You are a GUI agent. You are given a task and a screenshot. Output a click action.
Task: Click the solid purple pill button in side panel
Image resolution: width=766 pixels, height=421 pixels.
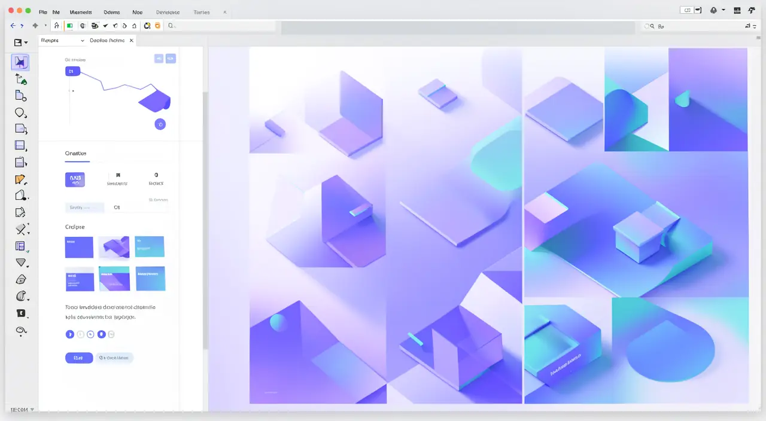pos(79,358)
